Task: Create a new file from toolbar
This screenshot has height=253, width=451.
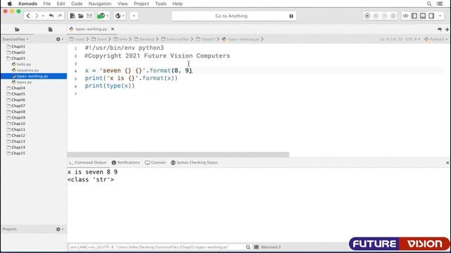Action: 73,15
